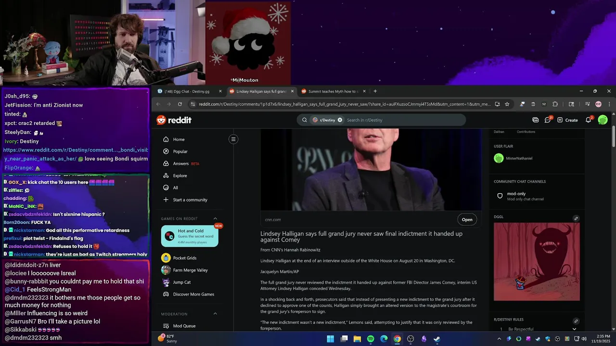The width and height of the screenshot is (616, 346).
Task: Open Chrome three-dot menu
Action: click(x=609, y=104)
